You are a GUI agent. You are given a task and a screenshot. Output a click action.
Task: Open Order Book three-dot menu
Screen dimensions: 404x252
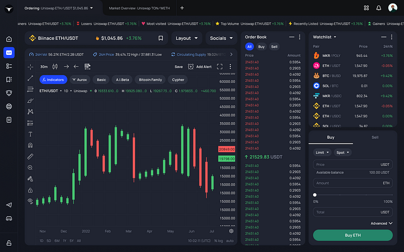(299, 37)
